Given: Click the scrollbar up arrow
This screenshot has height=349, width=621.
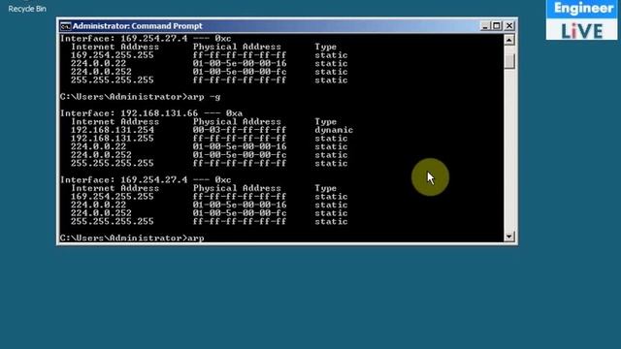Looking at the screenshot, I should click(509, 40).
